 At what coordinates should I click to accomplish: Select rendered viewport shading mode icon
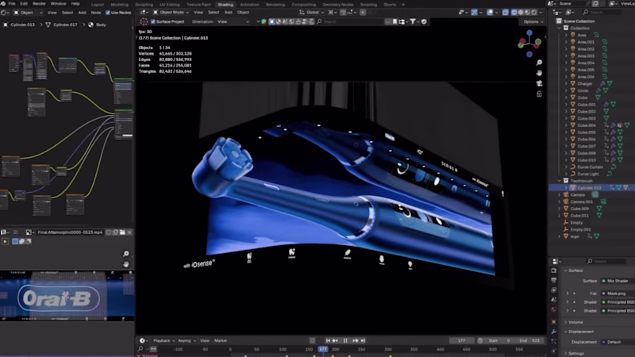[534, 13]
